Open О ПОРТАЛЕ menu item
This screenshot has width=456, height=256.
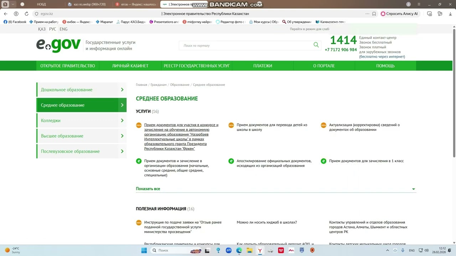click(x=324, y=66)
